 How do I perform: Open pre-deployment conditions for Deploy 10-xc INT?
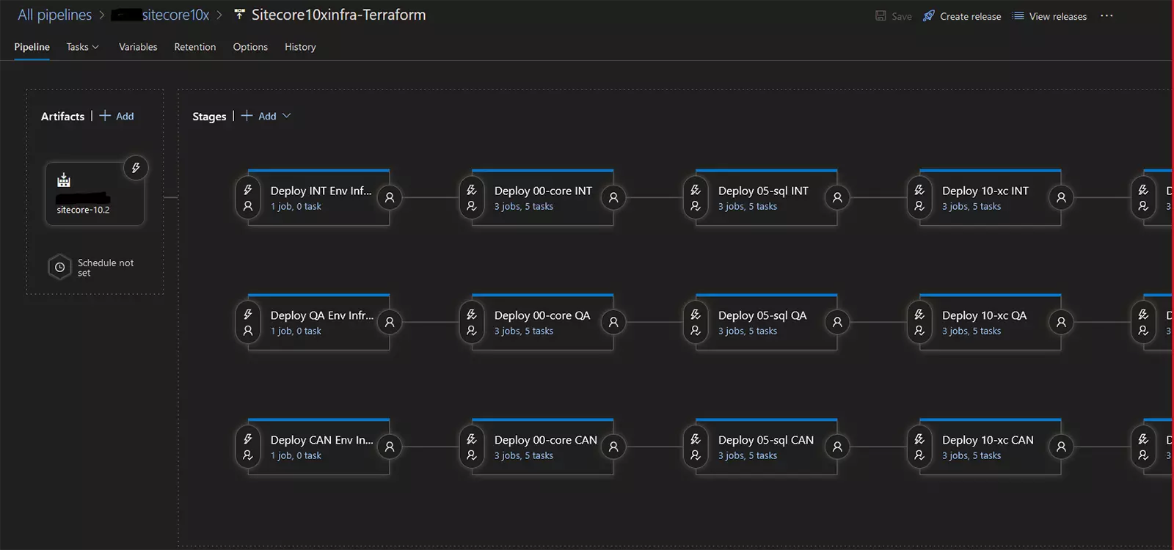(919, 198)
